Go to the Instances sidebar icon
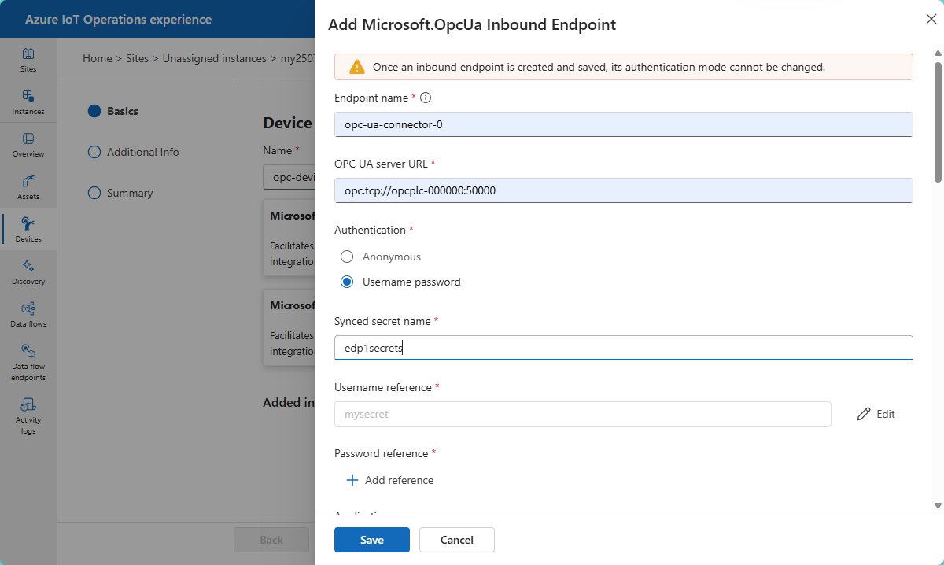944x565 pixels. click(28, 102)
